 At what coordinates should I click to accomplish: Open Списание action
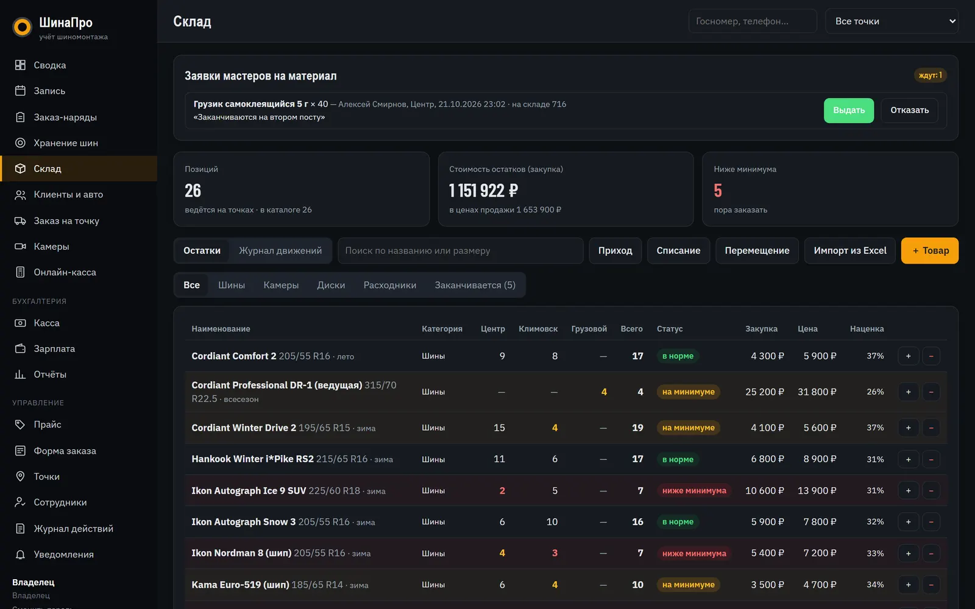pyautogui.click(x=678, y=251)
